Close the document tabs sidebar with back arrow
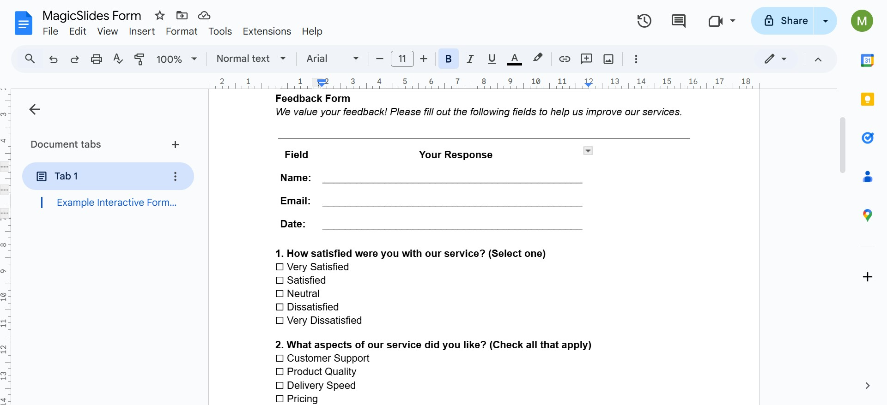887x405 pixels. [x=35, y=109]
